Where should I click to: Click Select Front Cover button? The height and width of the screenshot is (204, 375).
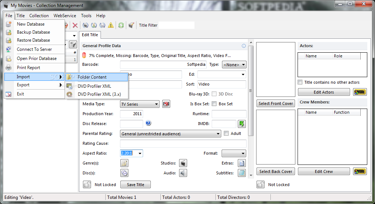coord(276,103)
